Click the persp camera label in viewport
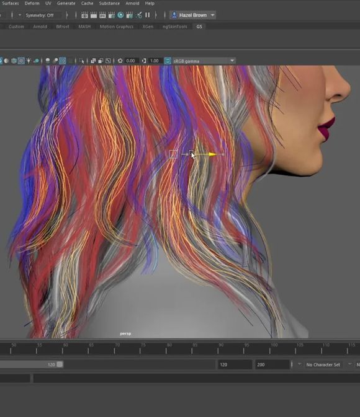The width and height of the screenshot is (360, 417). pos(125,333)
